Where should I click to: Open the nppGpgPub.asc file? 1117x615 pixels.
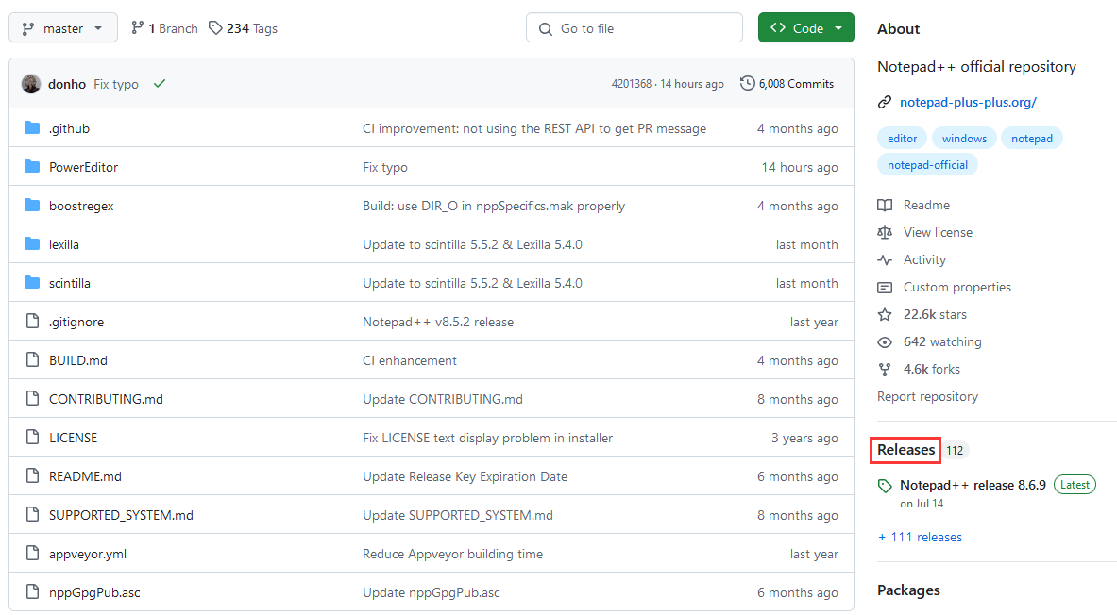pyautogui.click(x=94, y=592)
